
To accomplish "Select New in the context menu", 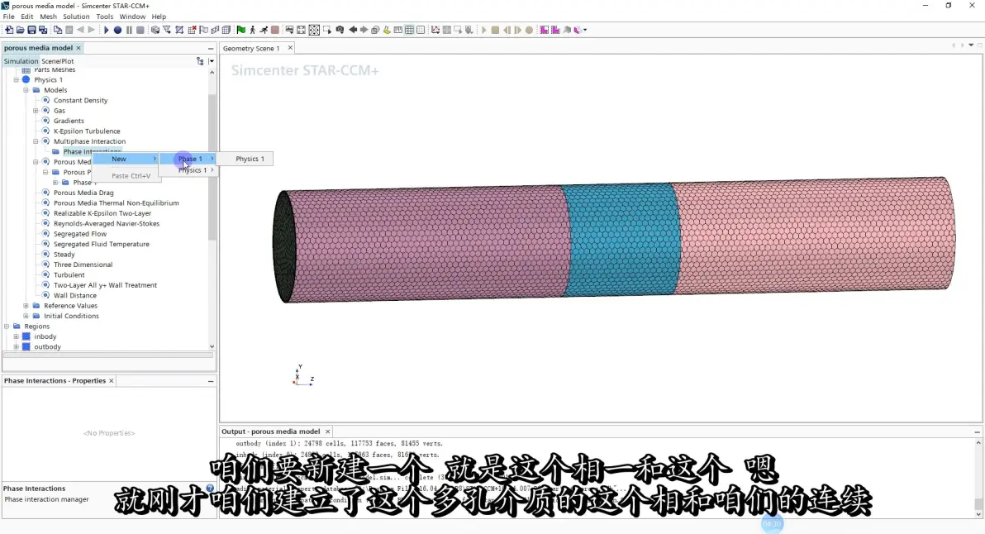I will click(x=125, y=159).
